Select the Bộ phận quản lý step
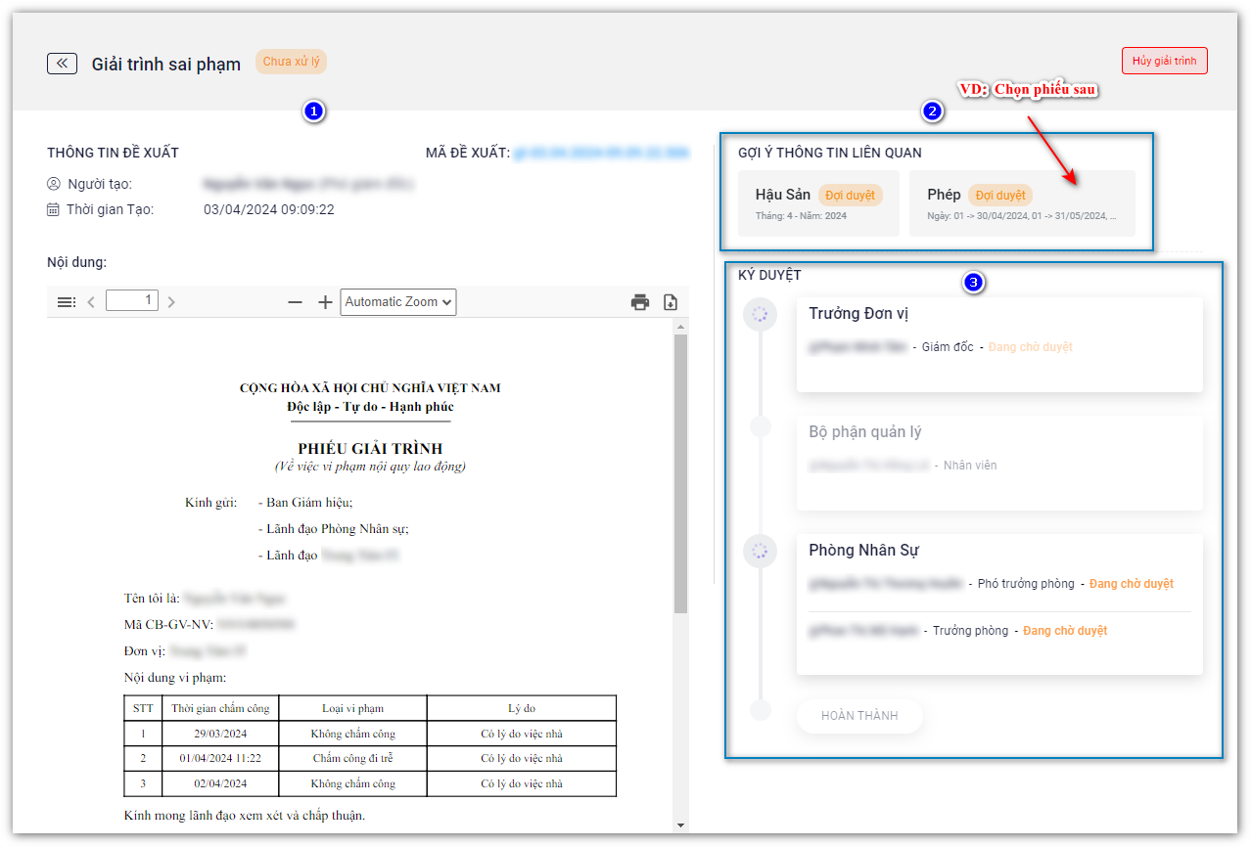 (x=998, y=463)
